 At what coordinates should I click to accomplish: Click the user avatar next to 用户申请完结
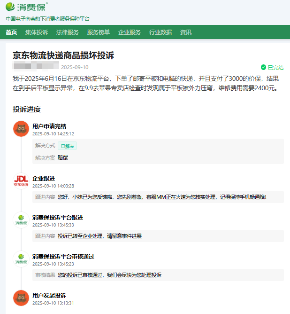tap(21, 129)
